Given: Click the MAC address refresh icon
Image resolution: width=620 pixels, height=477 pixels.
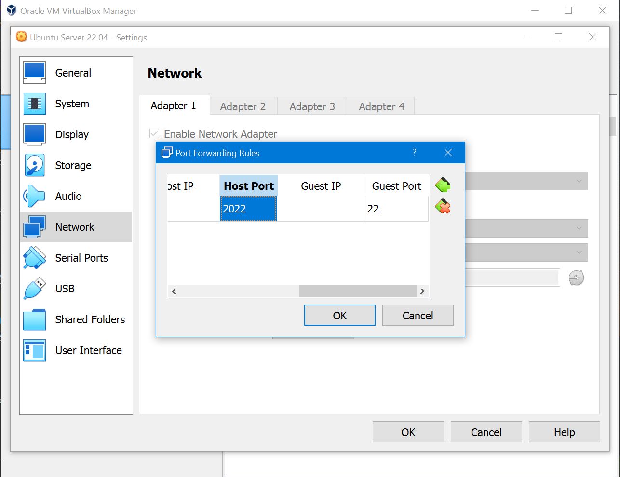Looking at the screenshot, I should [x=576, y=278].
